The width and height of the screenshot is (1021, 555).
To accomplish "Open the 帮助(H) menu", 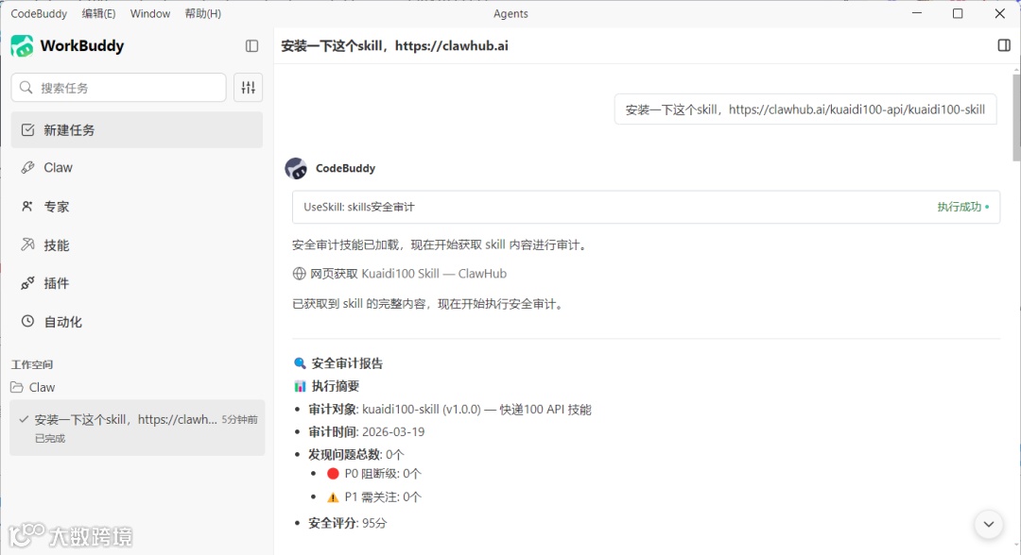I will pos(202,13).
